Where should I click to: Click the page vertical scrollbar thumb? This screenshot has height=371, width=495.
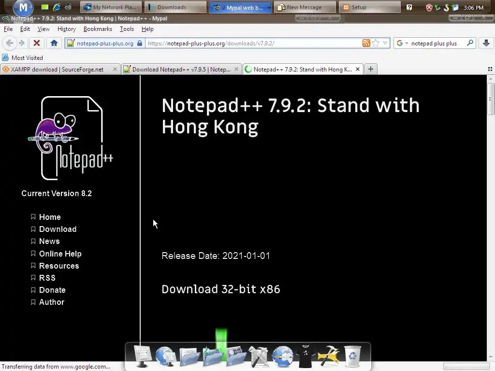pos(491,99)
